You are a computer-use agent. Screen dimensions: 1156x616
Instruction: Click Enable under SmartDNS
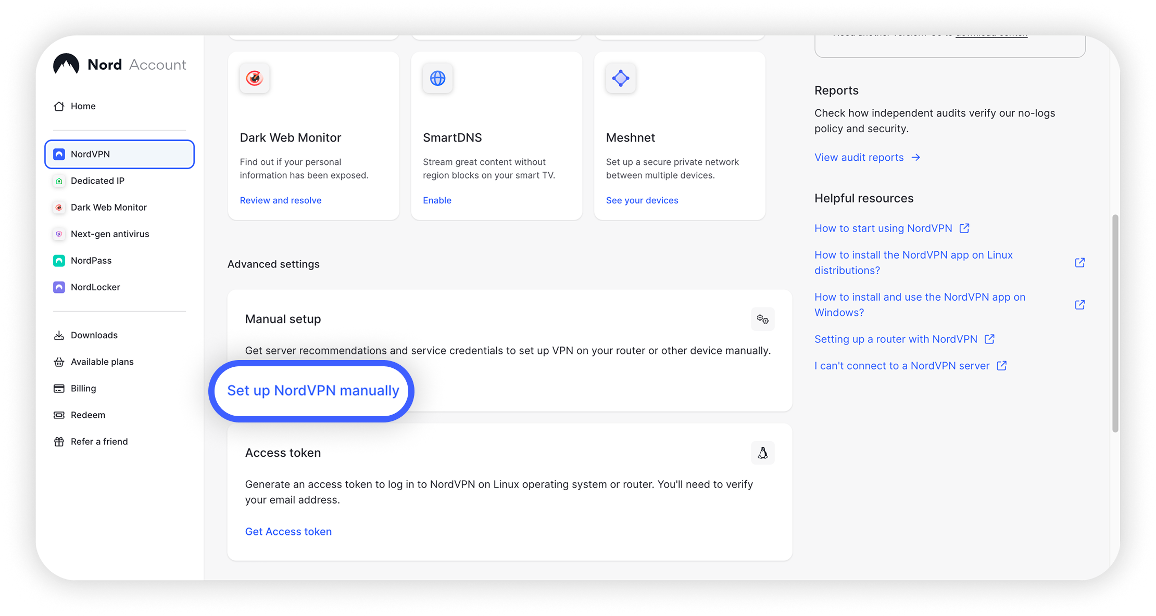tap(437, 200)
